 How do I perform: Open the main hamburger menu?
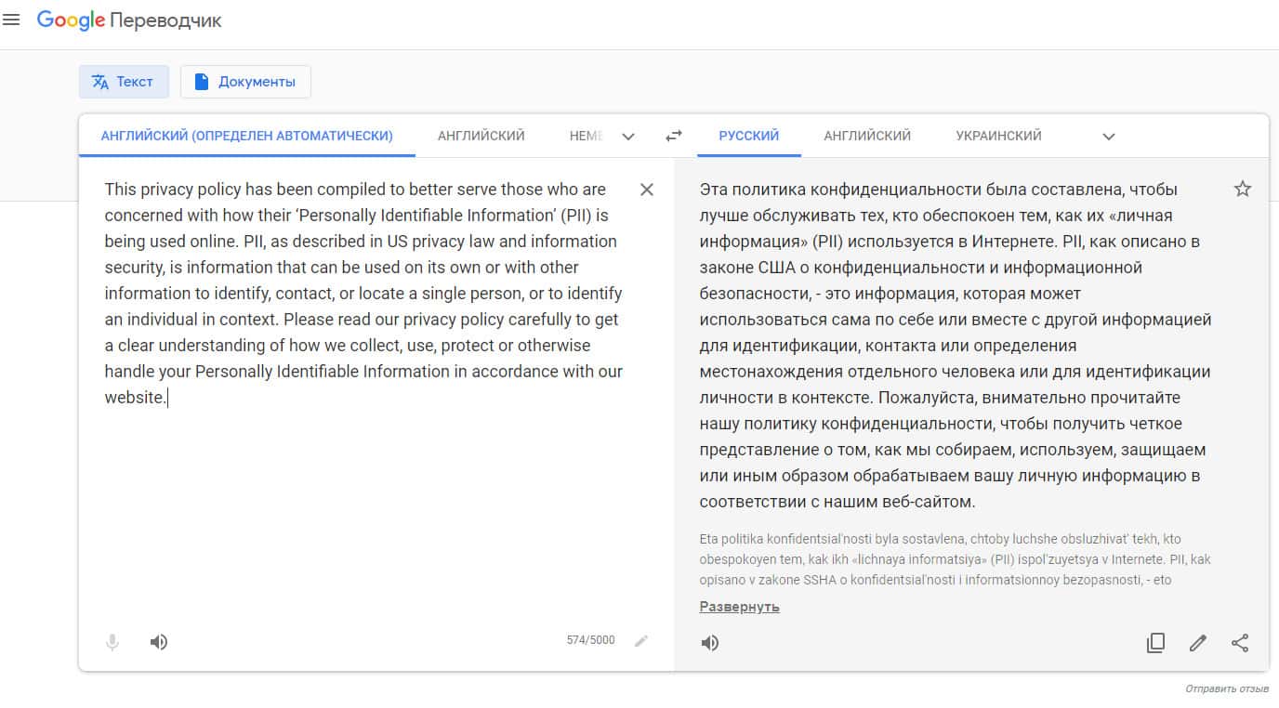pyautogui.click(x=11, y=20)
